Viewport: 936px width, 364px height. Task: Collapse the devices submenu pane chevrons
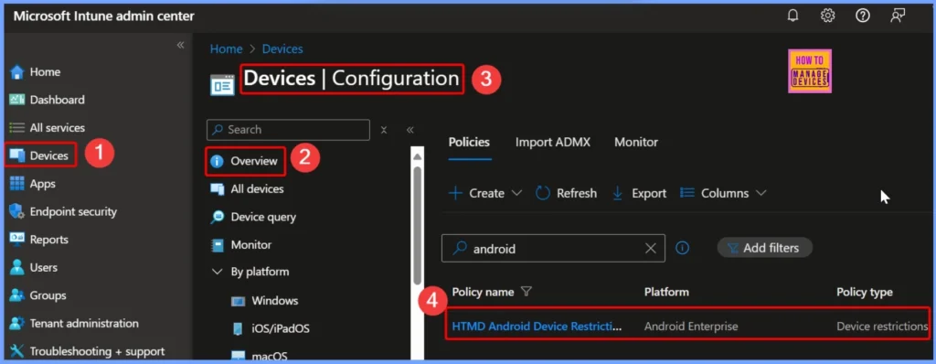(x=410, y=130)
